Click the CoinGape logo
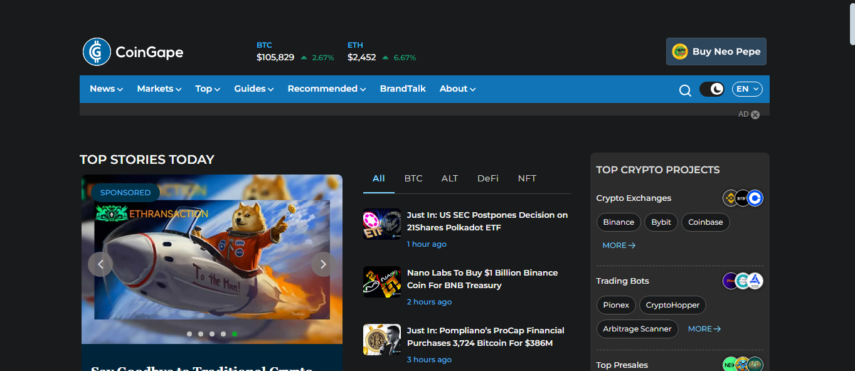 [133, 52]
